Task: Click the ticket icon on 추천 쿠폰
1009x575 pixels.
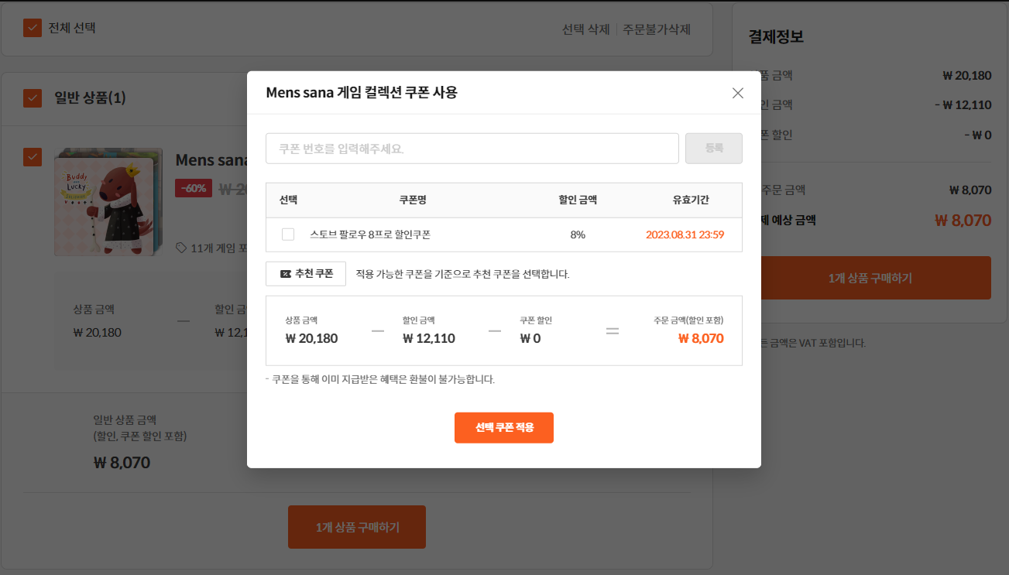Action: pyautogui.click(x=285, y=274)
